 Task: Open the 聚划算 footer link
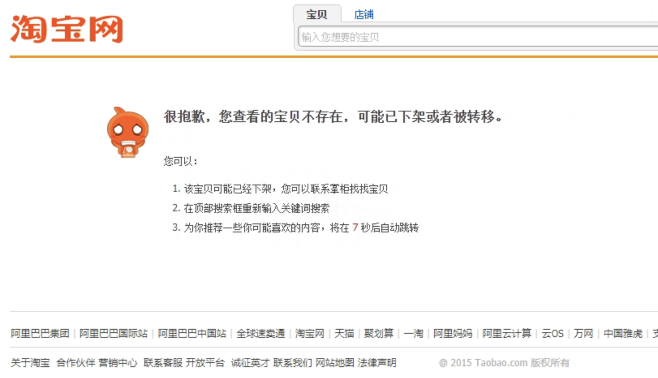click(x=378, y=333)
